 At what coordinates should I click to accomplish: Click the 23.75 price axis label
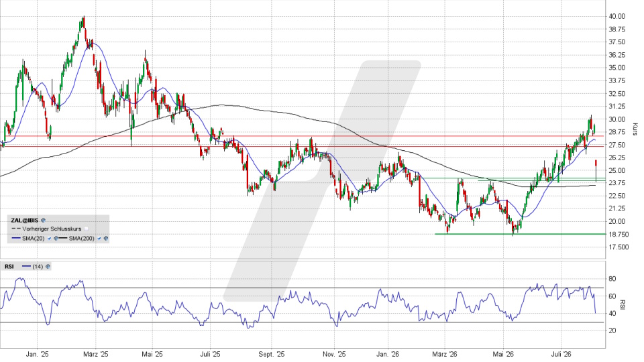[x=616, y=183]
